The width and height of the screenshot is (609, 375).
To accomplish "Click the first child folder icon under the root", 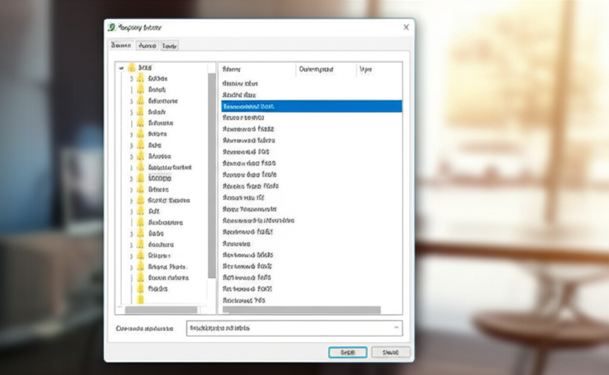I will coord(140,78).
